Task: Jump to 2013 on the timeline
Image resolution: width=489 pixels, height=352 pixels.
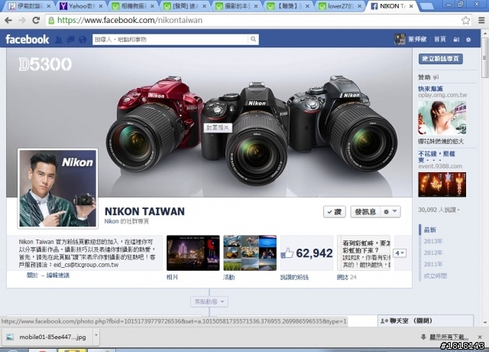Action: [433, 242]
